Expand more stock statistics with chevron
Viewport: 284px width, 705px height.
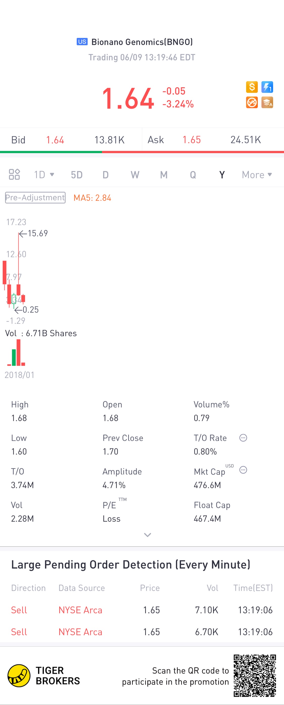(147, 535)
